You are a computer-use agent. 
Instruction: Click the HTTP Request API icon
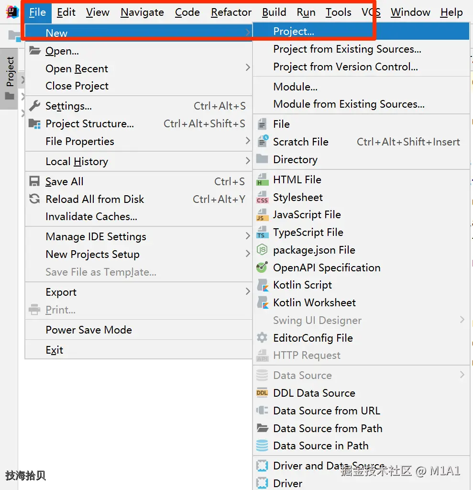pyautogui.click(x=262, y=356)
